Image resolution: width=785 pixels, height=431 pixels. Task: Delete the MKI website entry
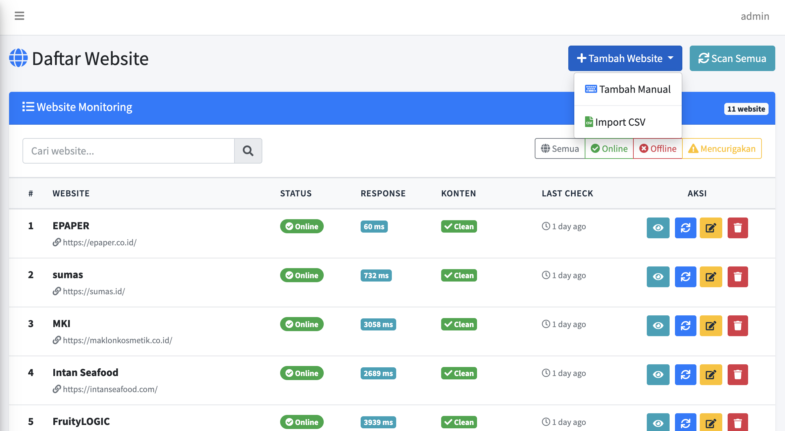737,326
